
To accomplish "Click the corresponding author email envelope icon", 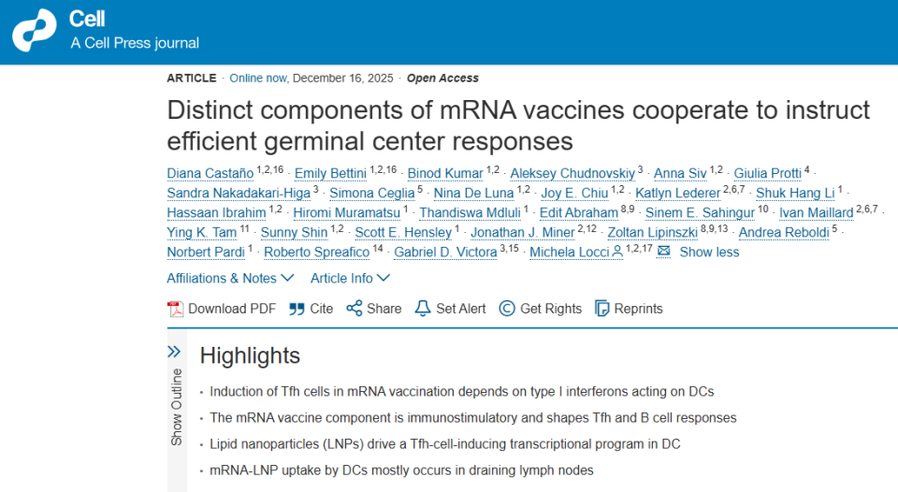I will pos(664,252).
